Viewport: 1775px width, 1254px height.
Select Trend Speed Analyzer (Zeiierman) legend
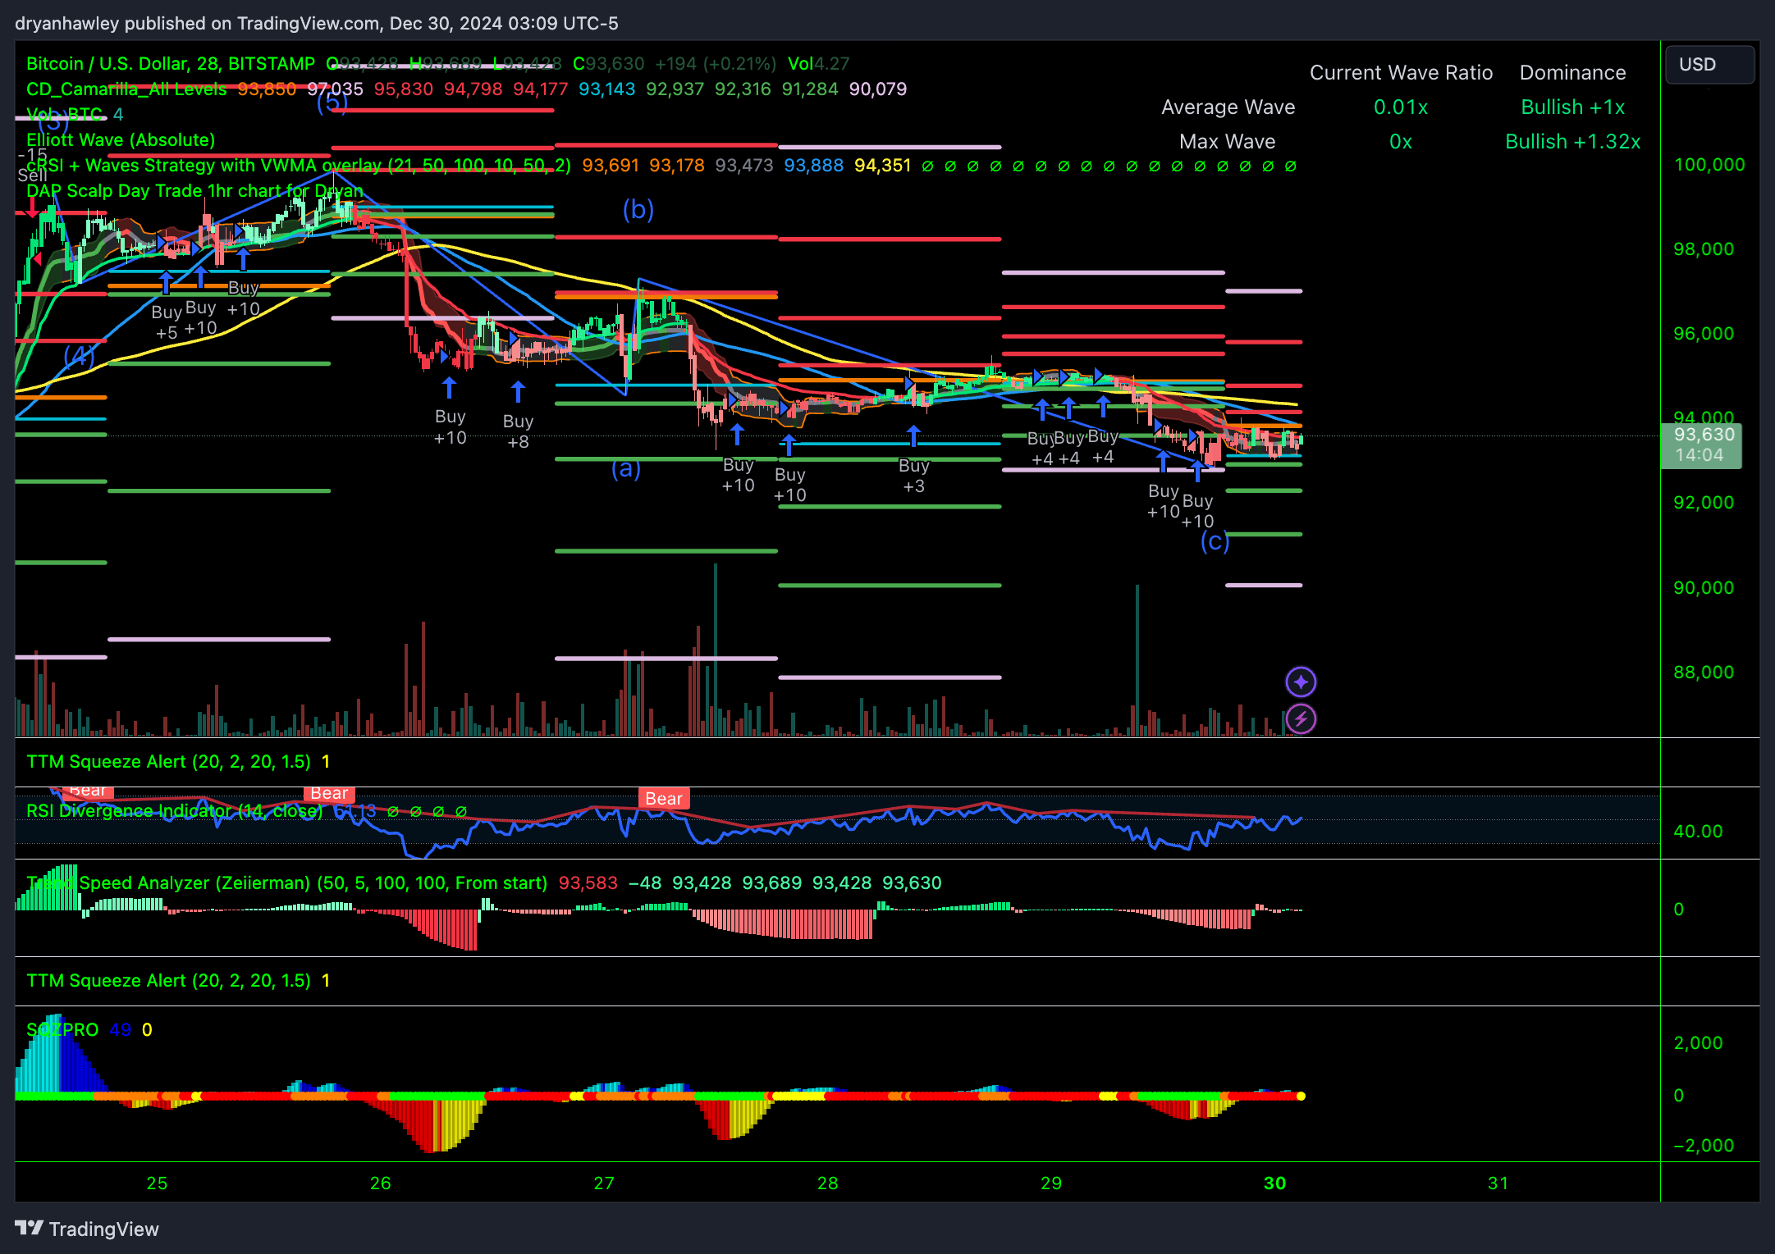(x=286, y=883)
